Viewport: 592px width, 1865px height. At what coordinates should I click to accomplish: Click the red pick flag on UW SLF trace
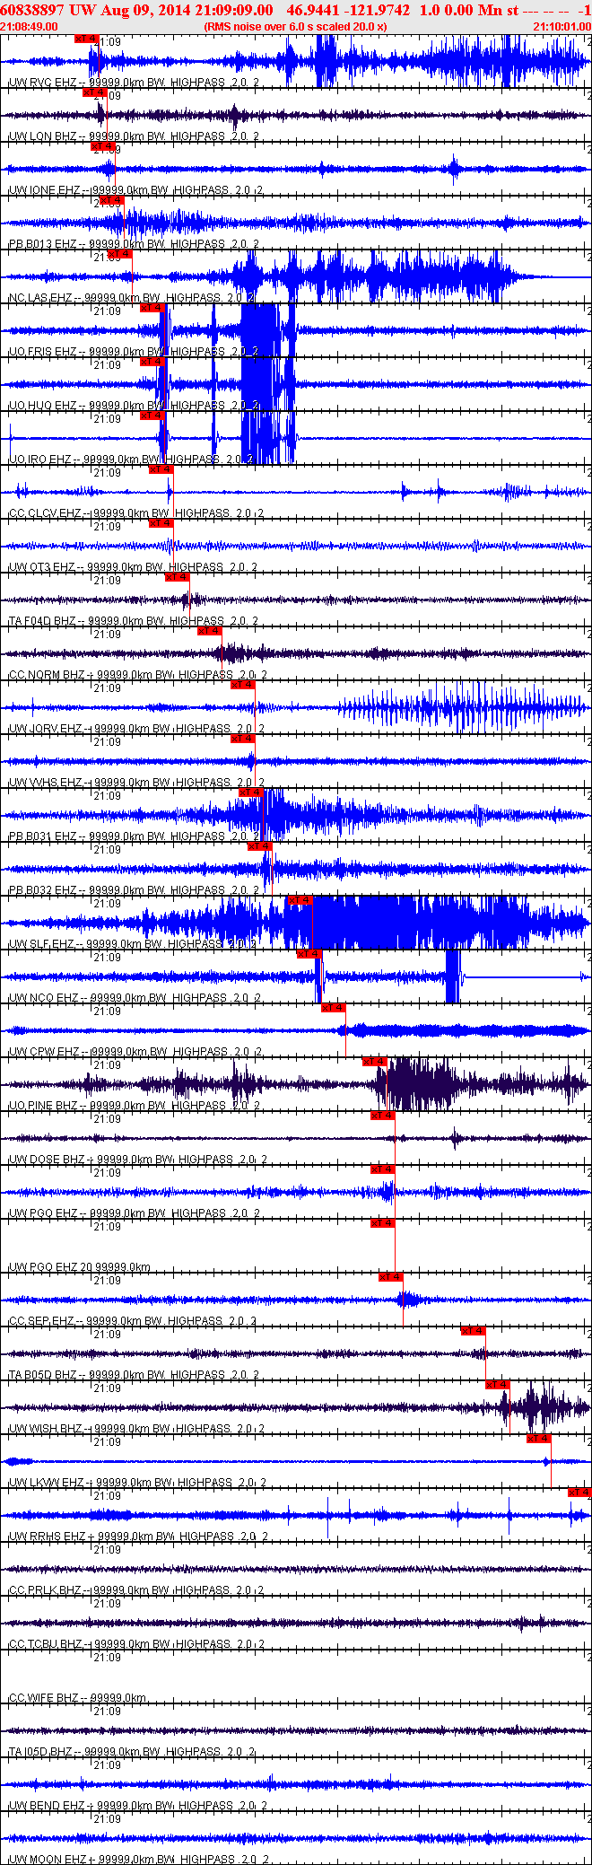pos(300,900)
